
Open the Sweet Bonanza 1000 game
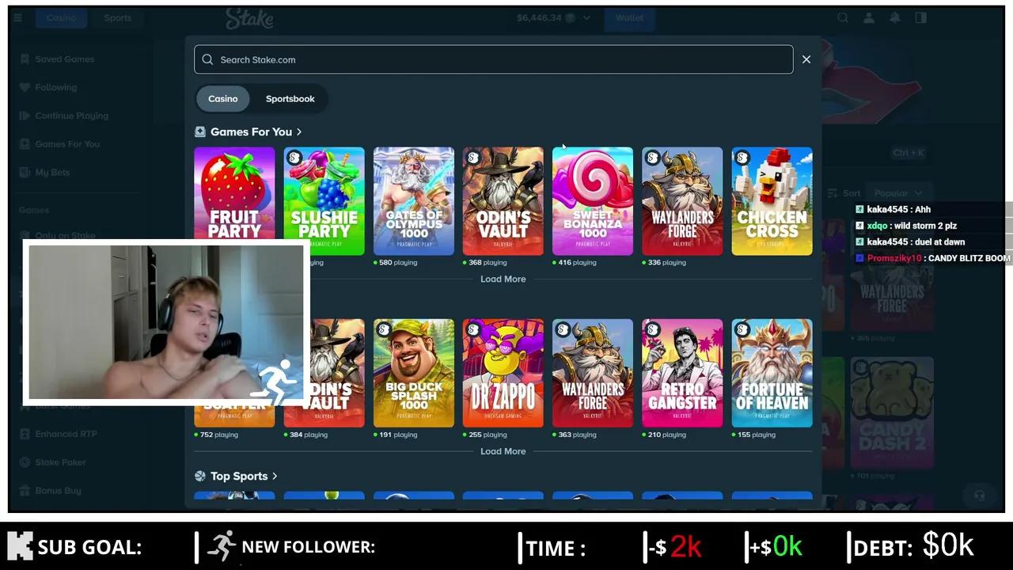pos(593,201)
